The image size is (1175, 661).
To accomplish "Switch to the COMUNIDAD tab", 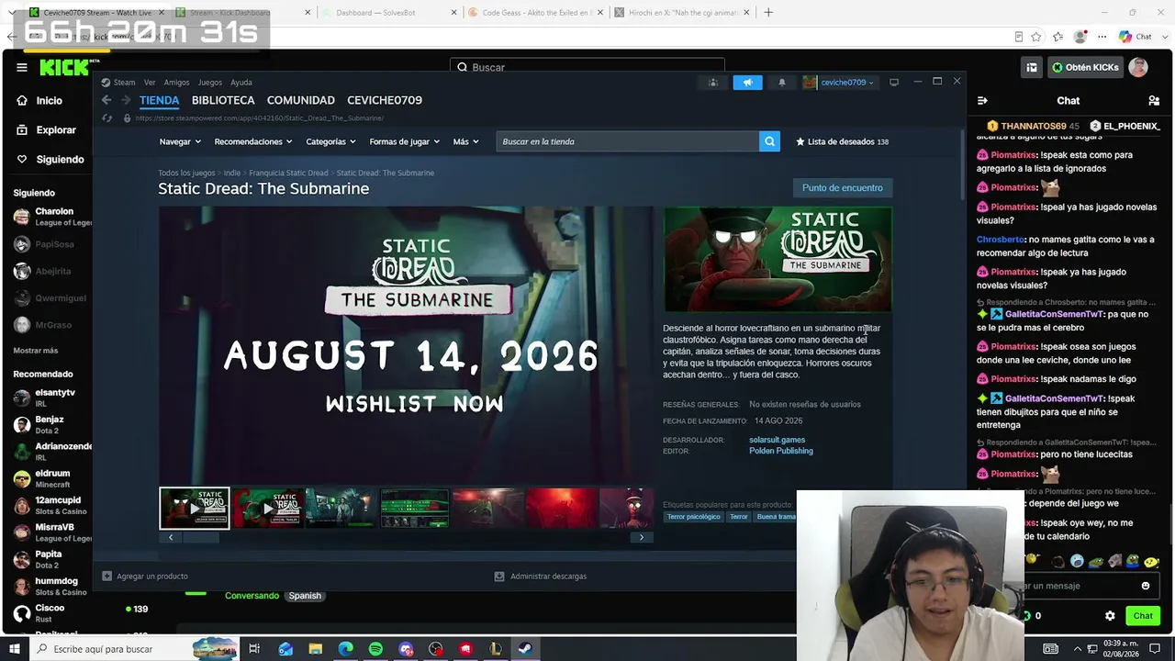I will coord(301,100).
